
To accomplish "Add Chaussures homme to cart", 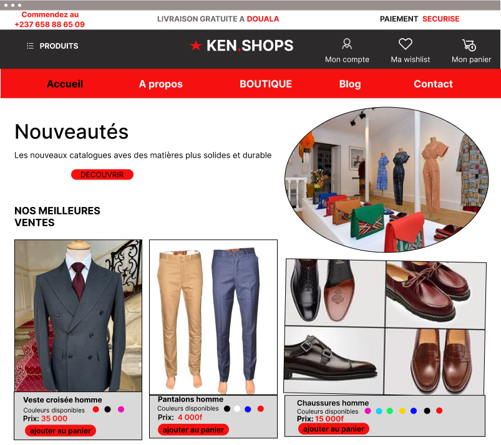I will tap(334, 429).
